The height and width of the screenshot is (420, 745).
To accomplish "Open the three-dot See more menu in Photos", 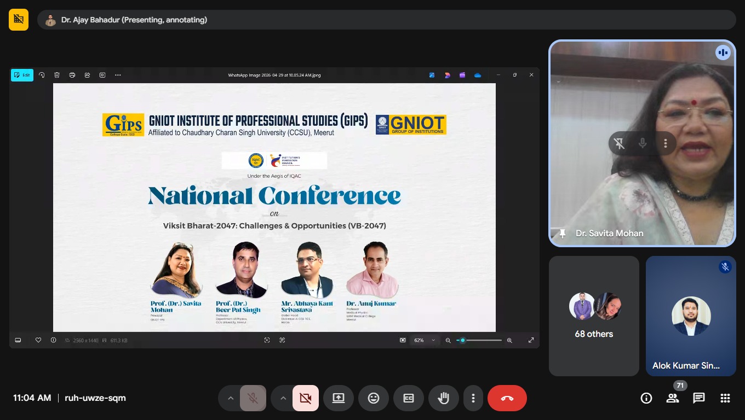I will (118, 75).
